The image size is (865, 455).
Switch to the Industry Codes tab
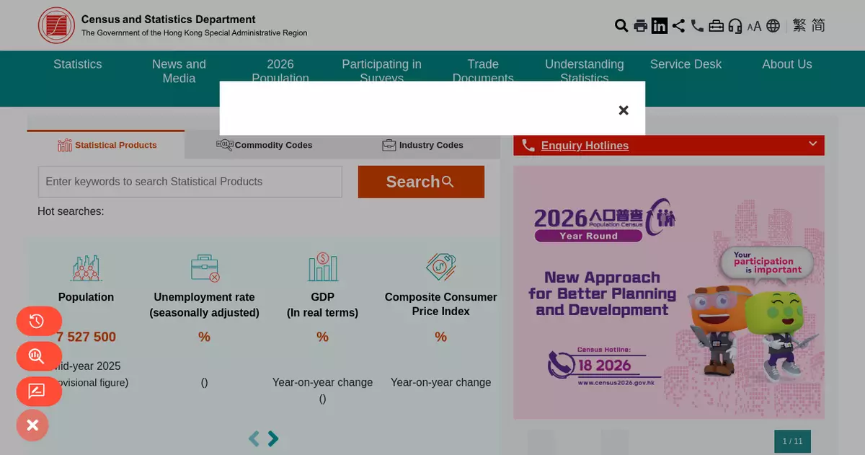tap(422, 145)
